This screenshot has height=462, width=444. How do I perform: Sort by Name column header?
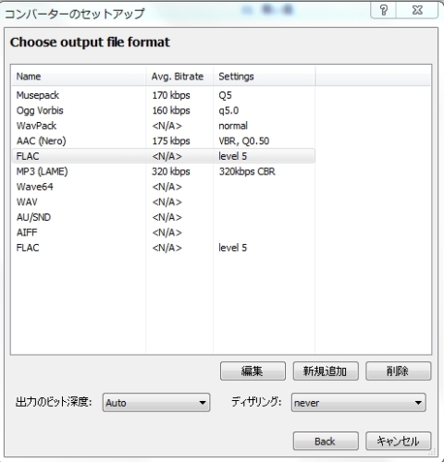point(79,76)
